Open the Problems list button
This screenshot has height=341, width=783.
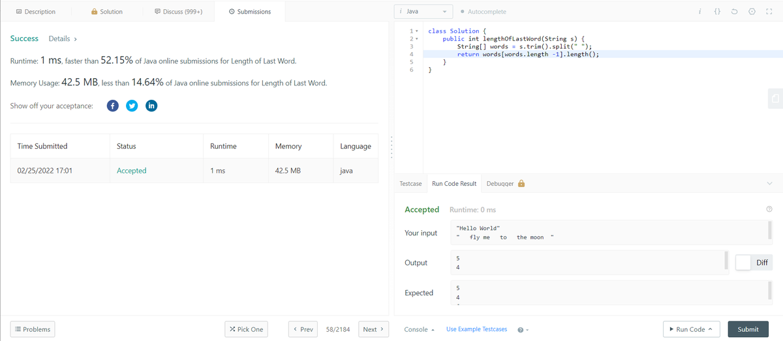[31, 329]
